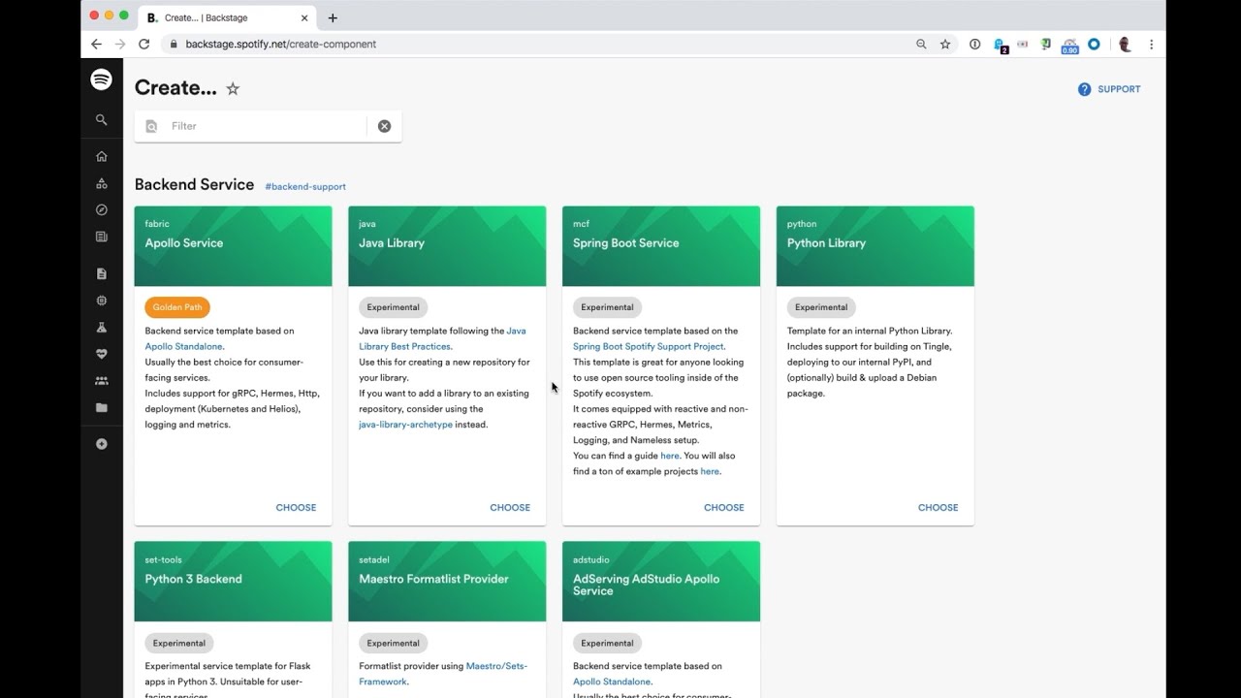Go forward using browser forward arrow
This screenshot has height=698, width=1241.
click(x=120, y=44)
